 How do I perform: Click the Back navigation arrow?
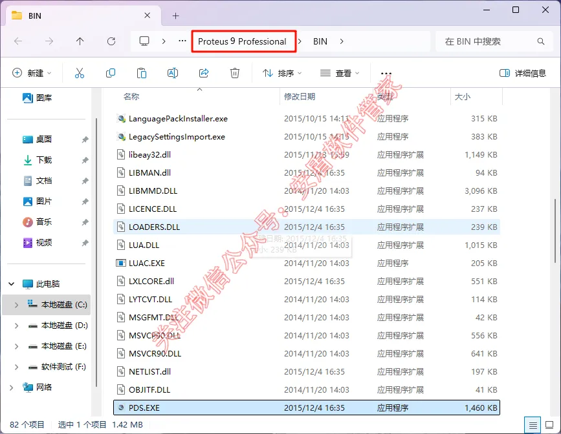pyautogui.click(x=18, y=41)
